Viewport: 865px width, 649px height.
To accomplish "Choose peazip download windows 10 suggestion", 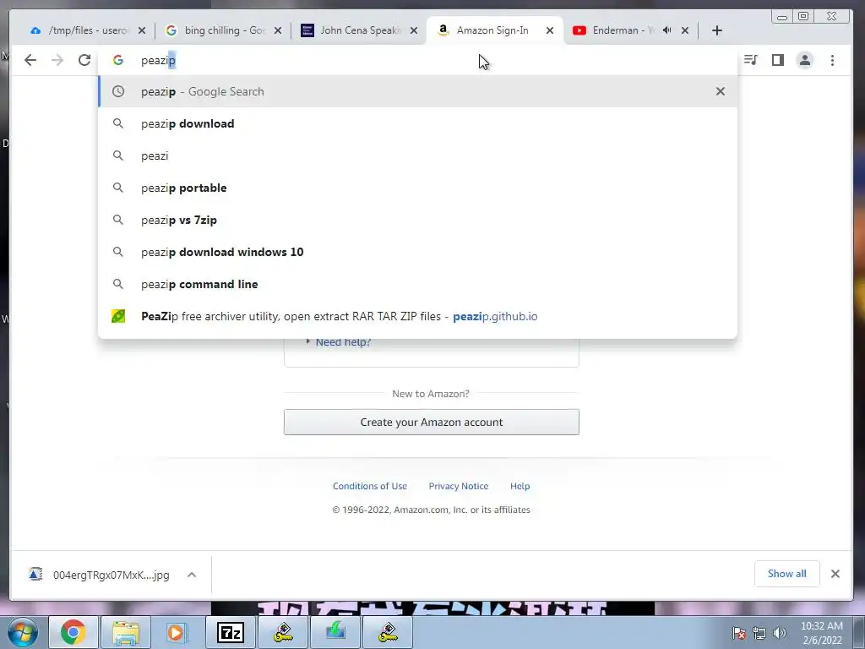I will 417,252.
